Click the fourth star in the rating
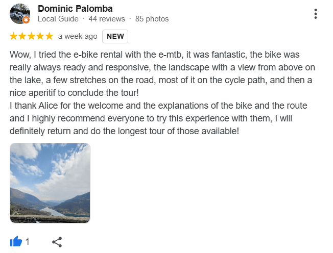Screen dimensions: 333x253 (x=40, y=36)
